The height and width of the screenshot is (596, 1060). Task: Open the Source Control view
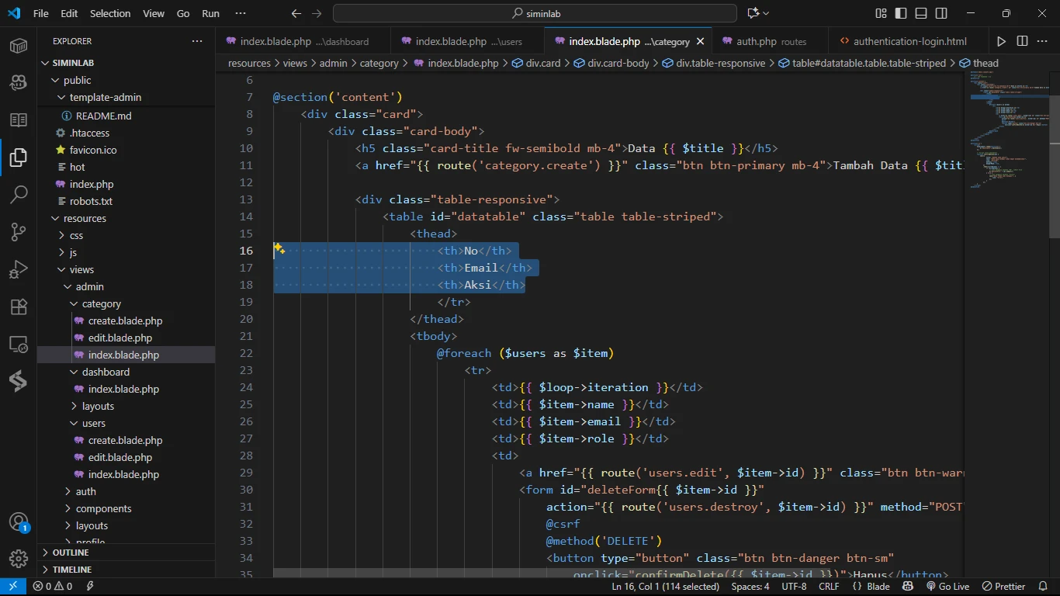point(19,232)
